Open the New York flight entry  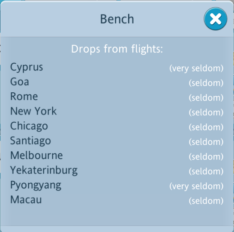click(x=33, y=111)
